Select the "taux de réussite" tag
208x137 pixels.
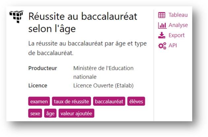[x=72, y=102]
